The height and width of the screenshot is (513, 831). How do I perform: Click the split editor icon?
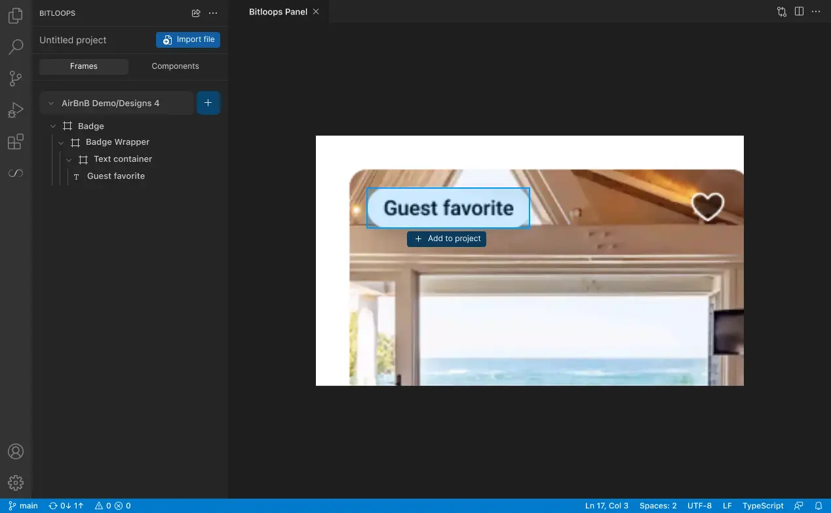tap(799, 12)
